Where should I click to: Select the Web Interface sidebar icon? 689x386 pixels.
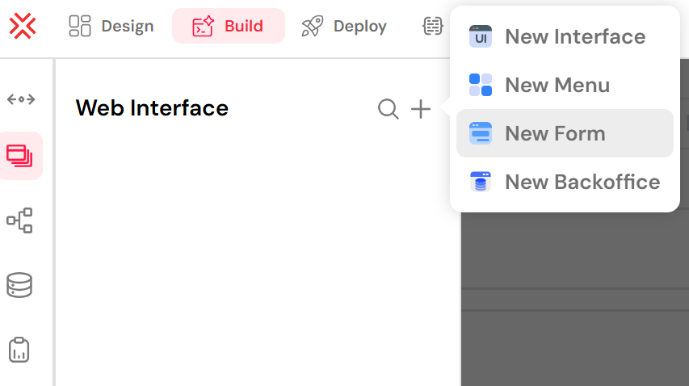pyautogui.click(x=19, y=156)
